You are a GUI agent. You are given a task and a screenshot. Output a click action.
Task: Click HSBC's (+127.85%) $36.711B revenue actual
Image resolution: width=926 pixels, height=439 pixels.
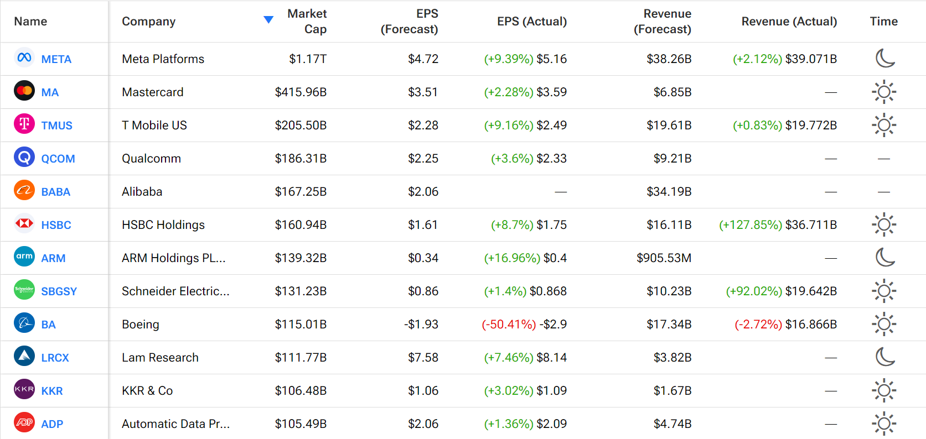(778, 225)
